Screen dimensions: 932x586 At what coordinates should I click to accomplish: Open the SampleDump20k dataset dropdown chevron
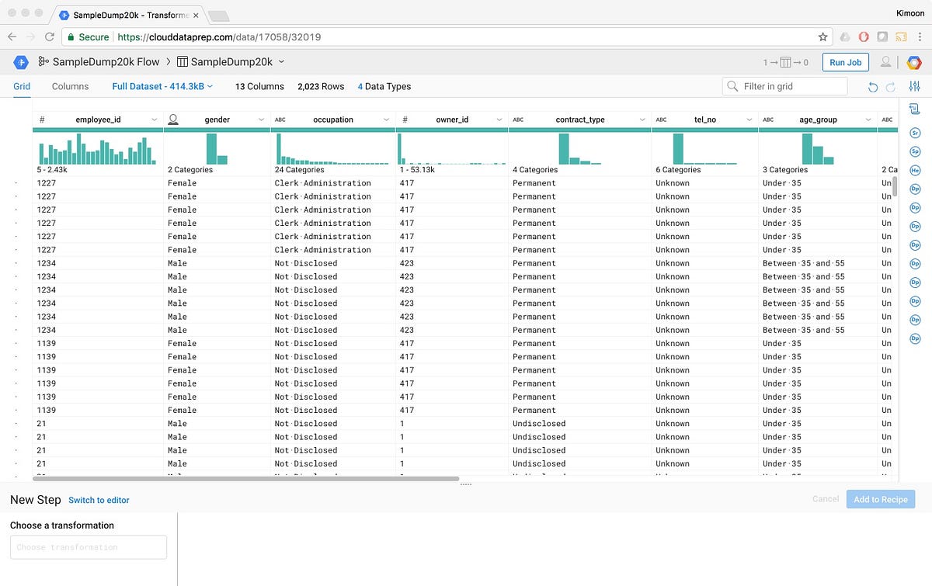pyautogui.click(x=281, y=62)
